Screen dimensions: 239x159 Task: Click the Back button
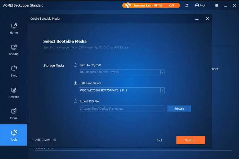coord(159,140)
